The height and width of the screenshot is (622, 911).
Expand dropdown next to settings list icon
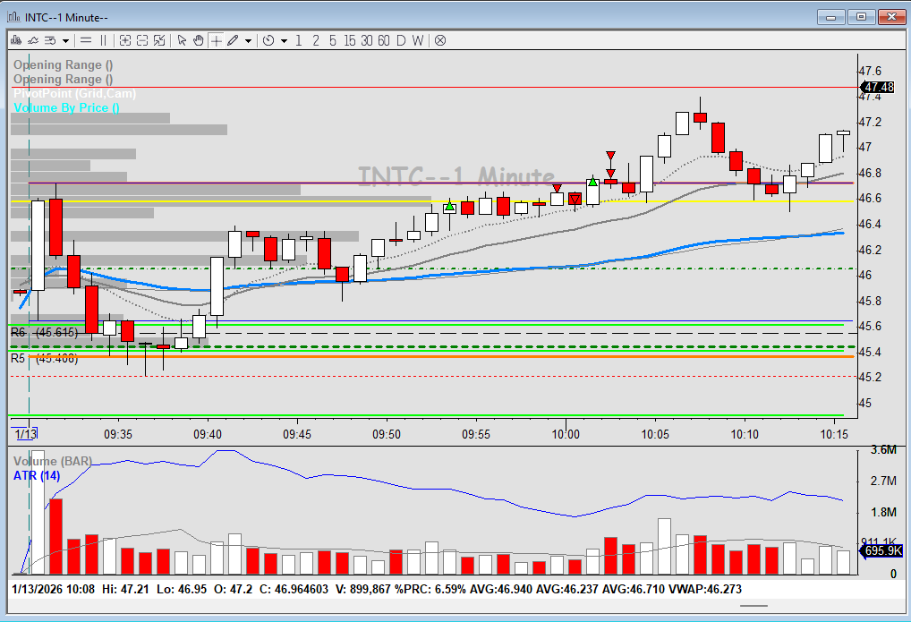tap(65, 40)
